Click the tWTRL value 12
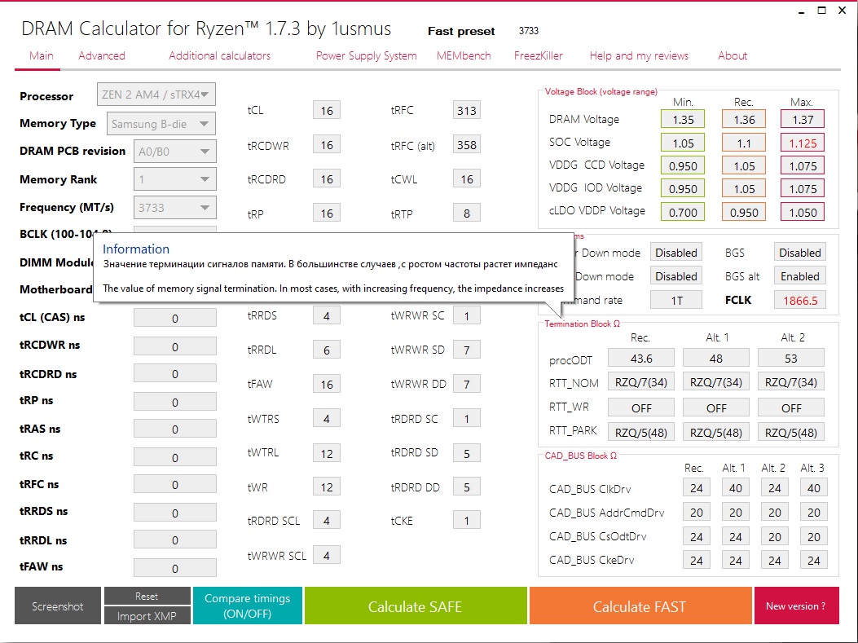Image resolution: width=858 pixels, height=643 pixels. pos(327,454)
